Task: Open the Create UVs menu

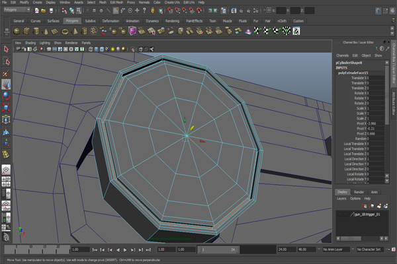Action: pyautogui.click(x=172, y=2)
